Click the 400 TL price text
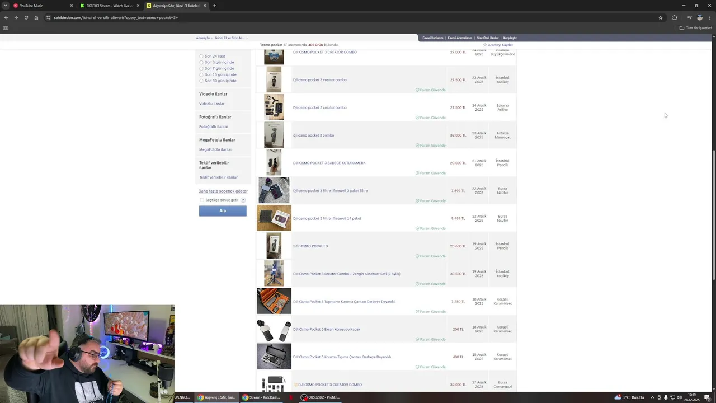Image resolution: width=716 pixels, height=403 pixels. pyautogui.click(x=458, y=357)
